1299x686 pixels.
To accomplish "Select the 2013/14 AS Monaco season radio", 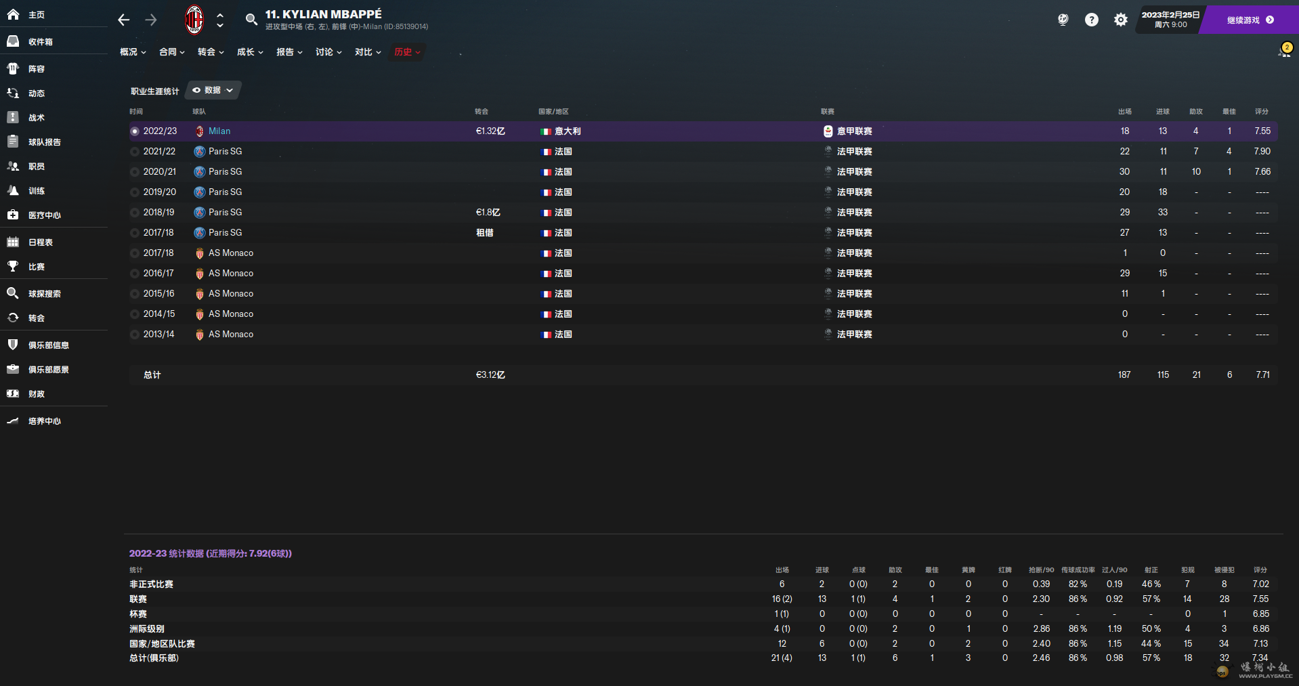I will tap(135, 335).
